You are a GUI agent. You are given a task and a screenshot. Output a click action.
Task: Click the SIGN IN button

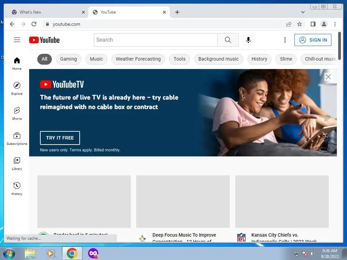coord(313,40)
